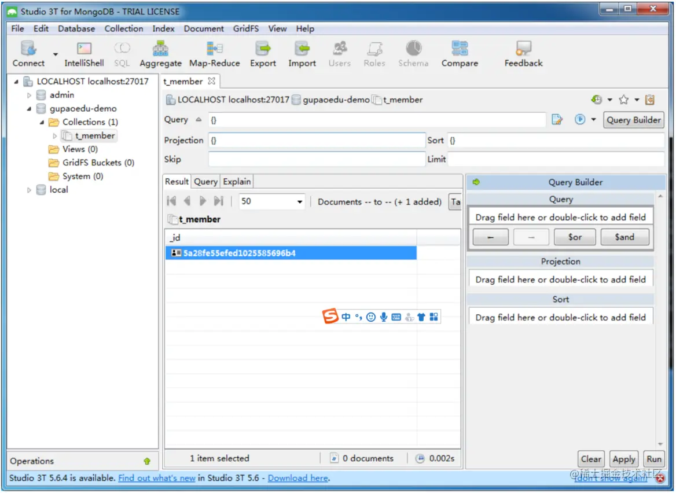Click into the Projection input field
Viewport: 676px width, 493px height.
coord(317,140)
